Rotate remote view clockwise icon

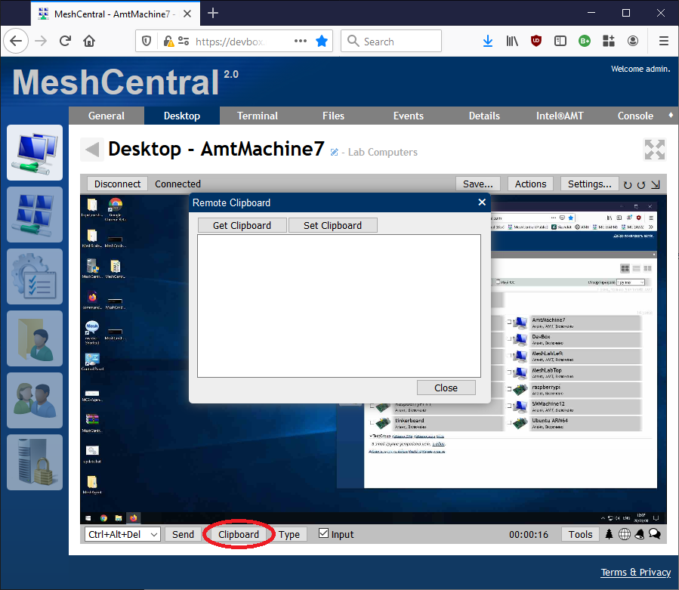click(628, 185)
